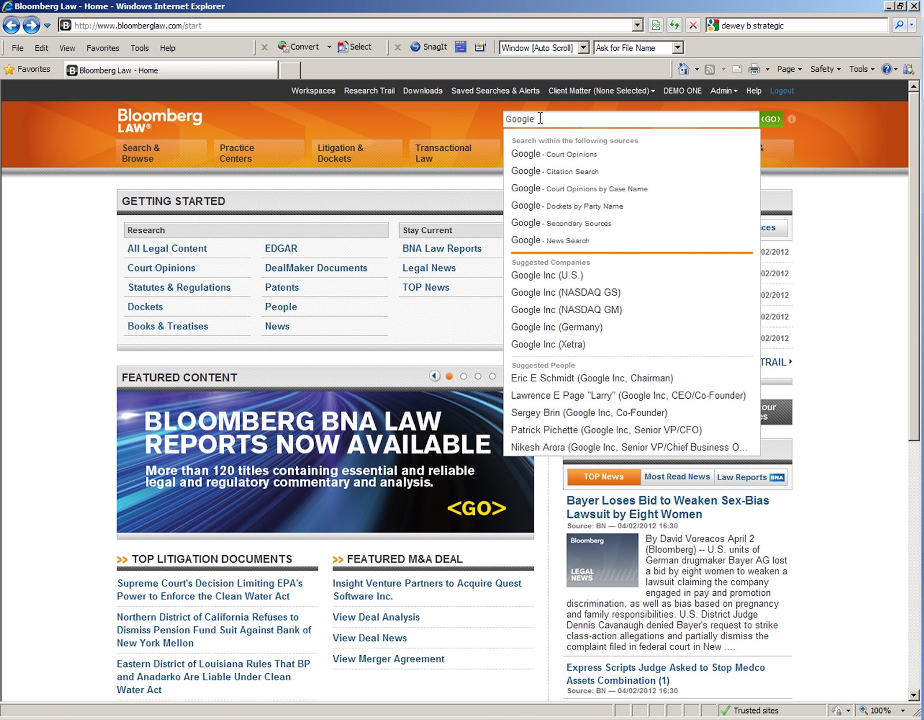Select the fourth Featured Content carousel dot
Image resolution: width=924 pixels, height=720 pixels.
pyautogui.click(x=493, y=376)
